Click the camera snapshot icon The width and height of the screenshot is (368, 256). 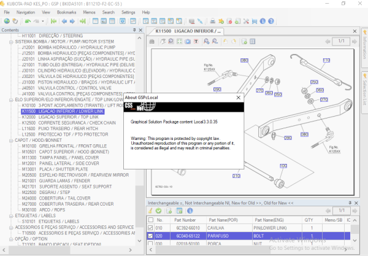point(188,42)
